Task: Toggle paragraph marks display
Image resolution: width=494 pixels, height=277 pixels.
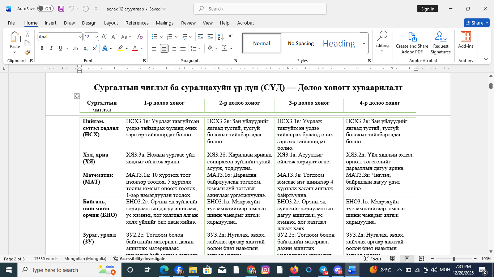Action: [231, 36]
